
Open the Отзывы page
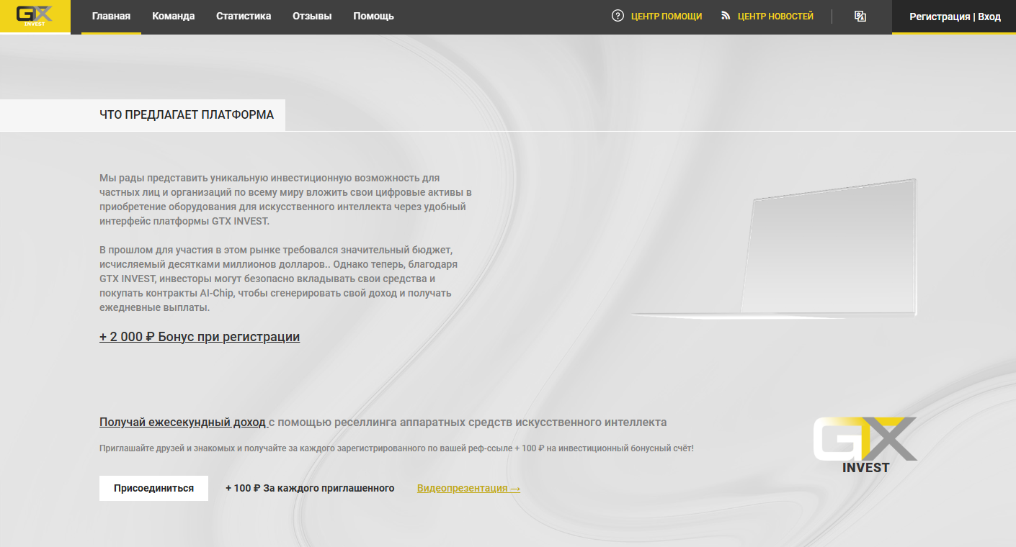312,16
